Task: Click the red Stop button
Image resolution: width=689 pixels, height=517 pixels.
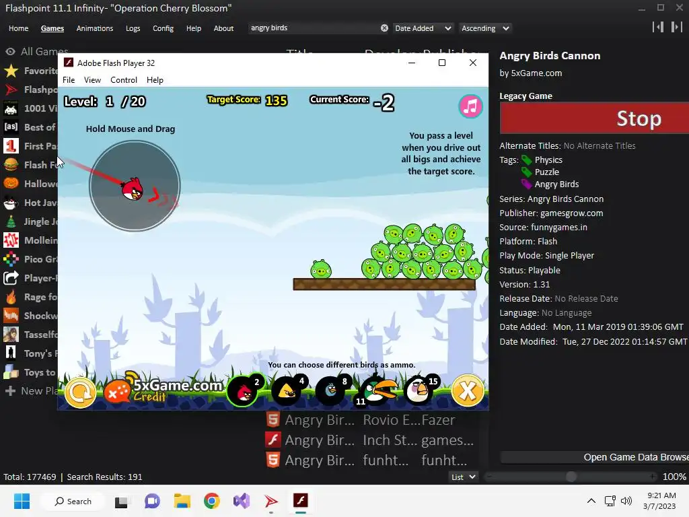Action: (595, 118)
